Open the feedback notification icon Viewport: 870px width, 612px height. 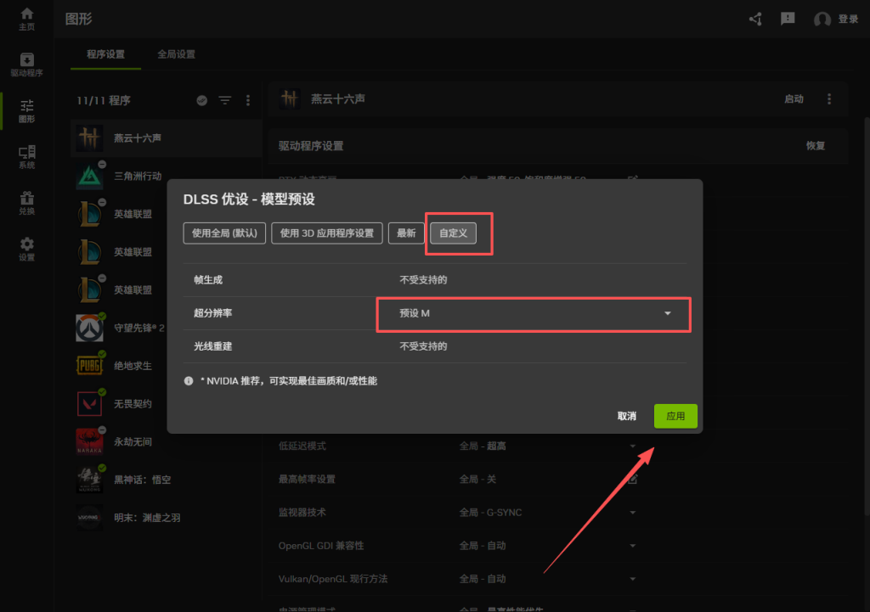(x=788, y=19)
